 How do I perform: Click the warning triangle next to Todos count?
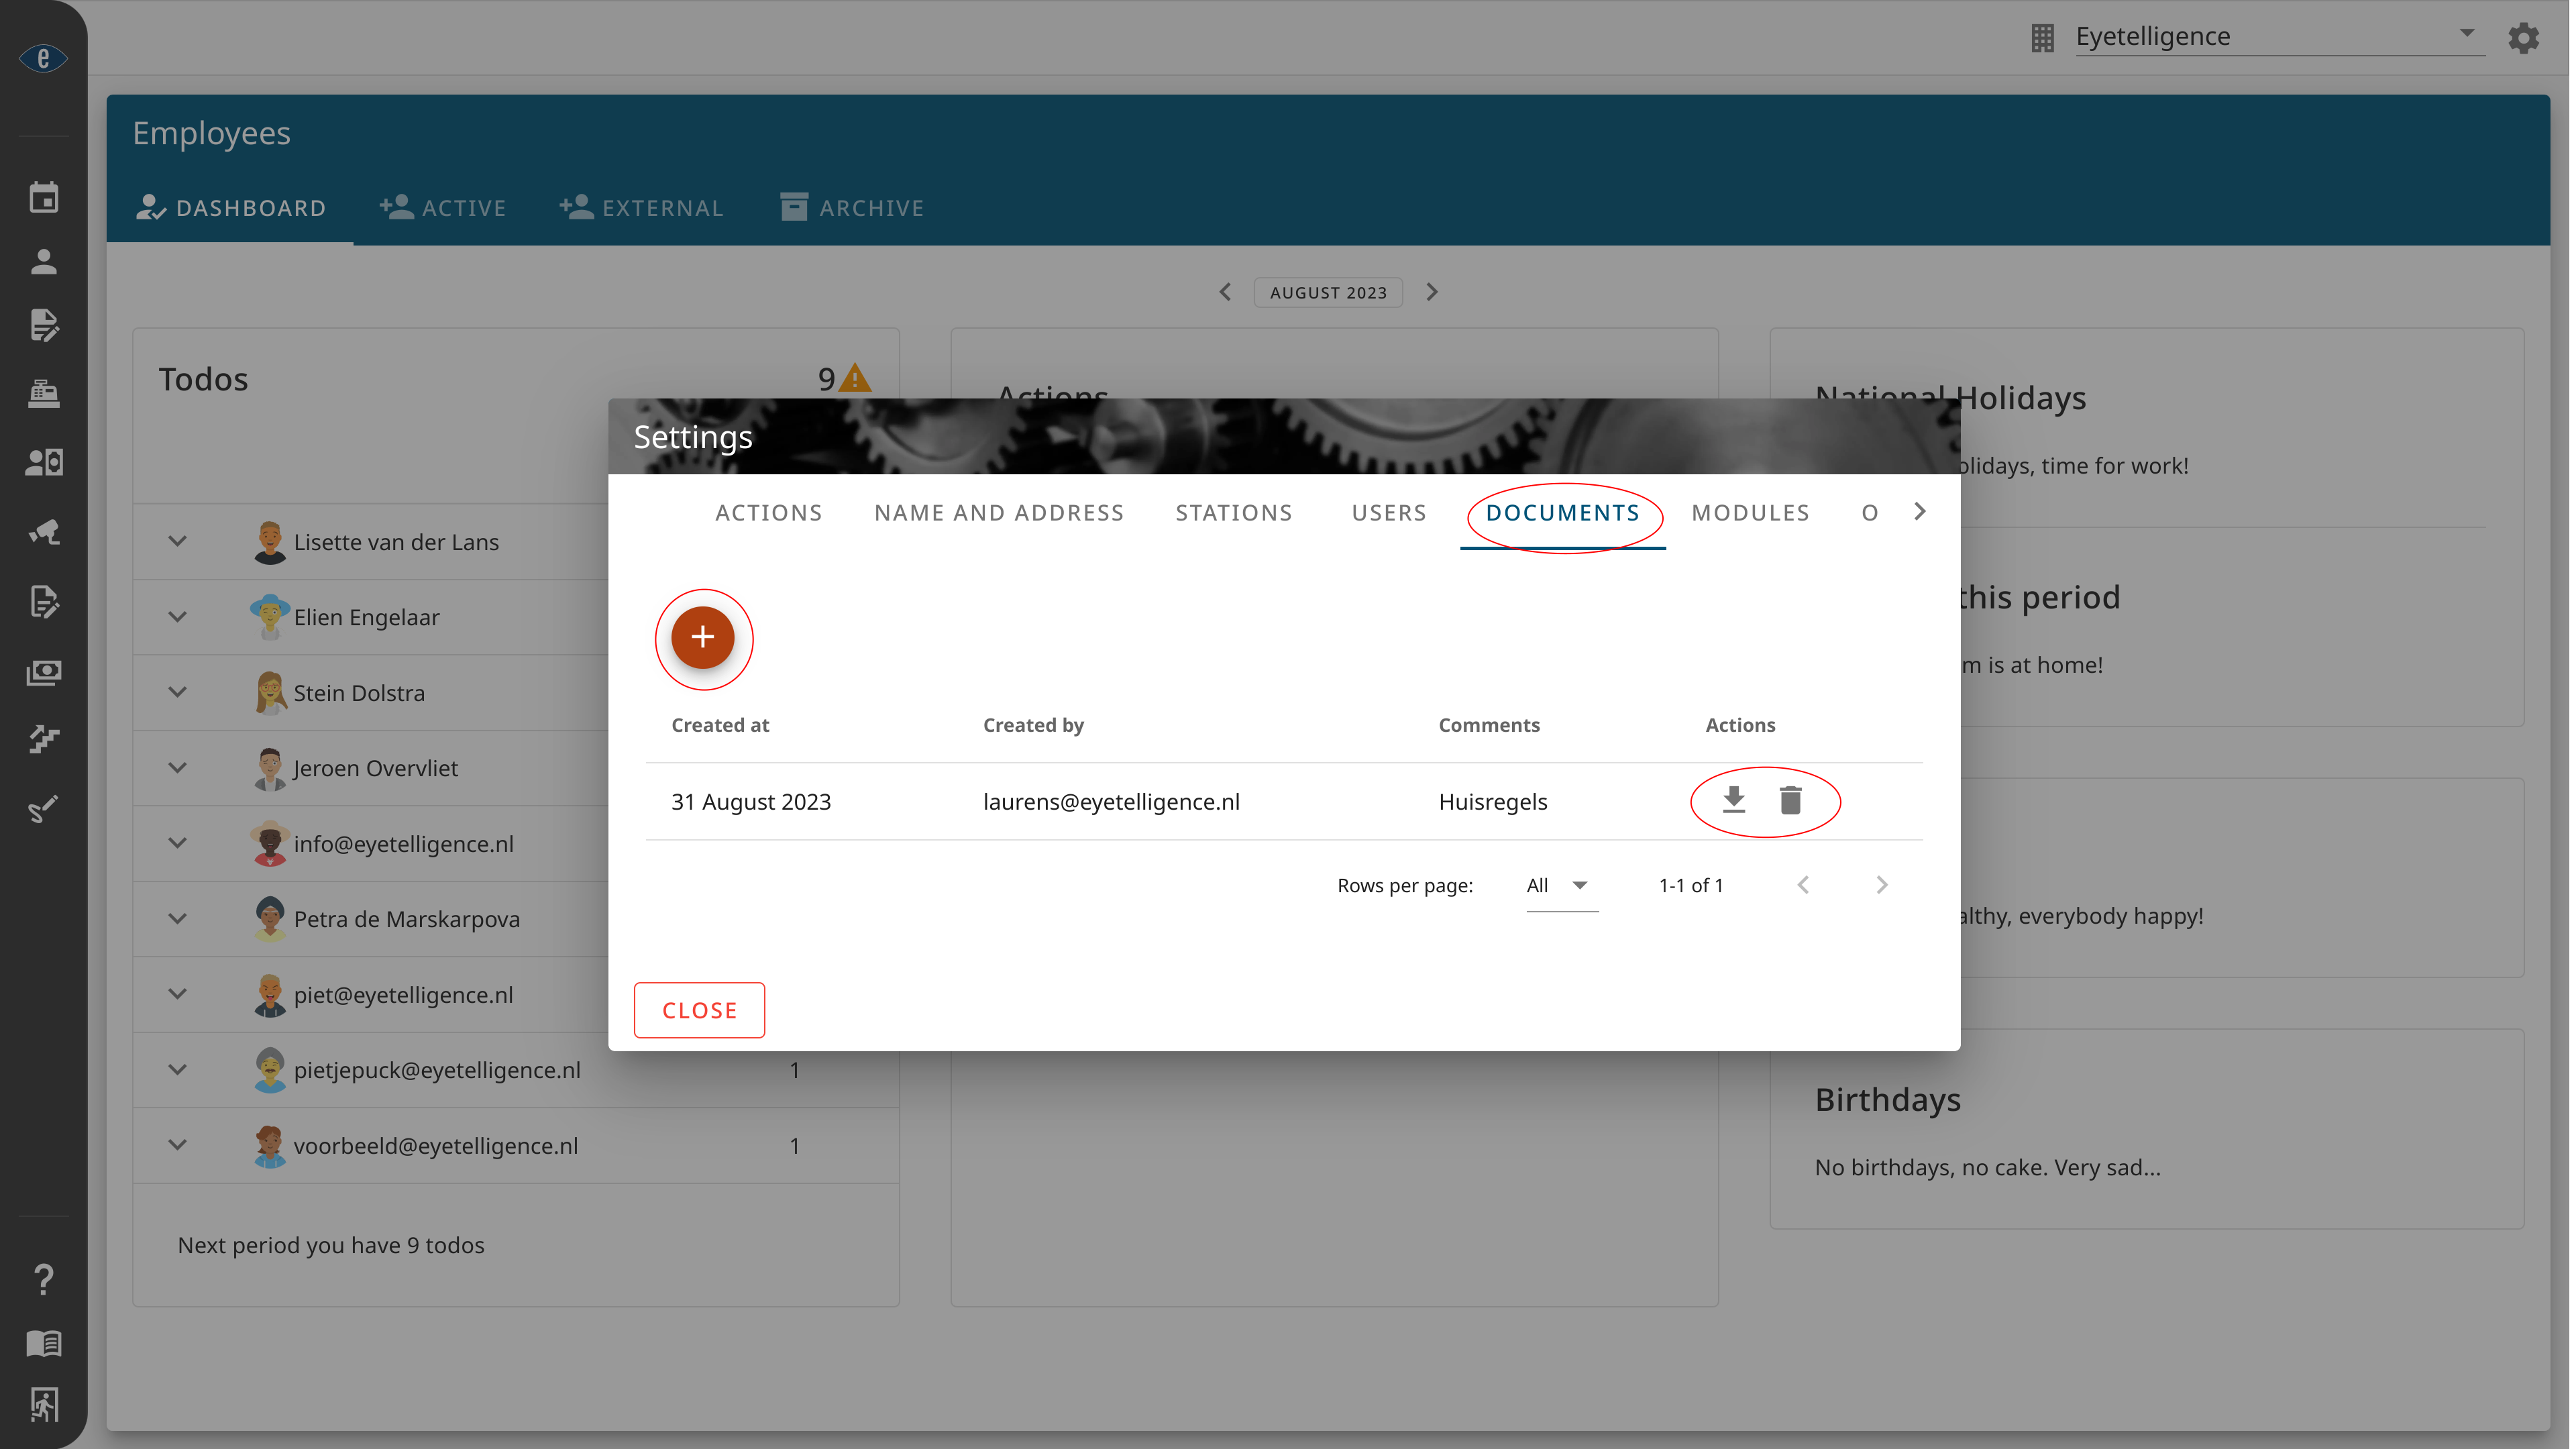point(854,378)
